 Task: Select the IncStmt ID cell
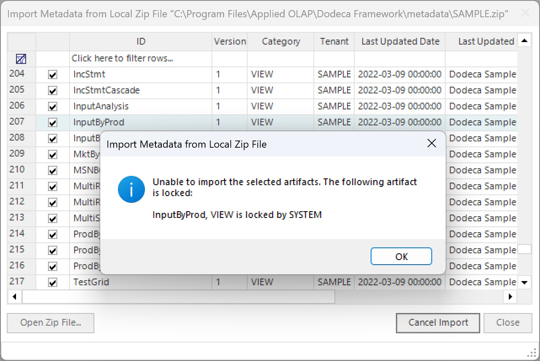[141, 74]
